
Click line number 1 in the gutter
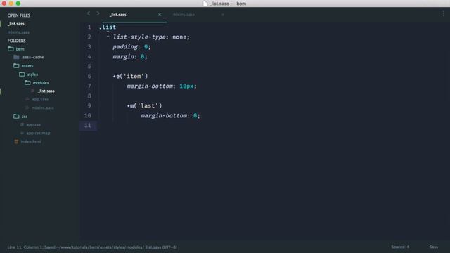89,27
